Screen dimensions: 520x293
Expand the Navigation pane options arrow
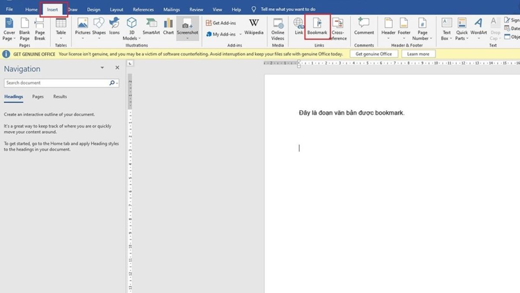tap(102, 68)
